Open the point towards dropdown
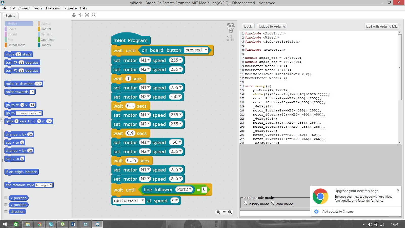The height and width of the screenshot is (228, 405). pos(32,92)
